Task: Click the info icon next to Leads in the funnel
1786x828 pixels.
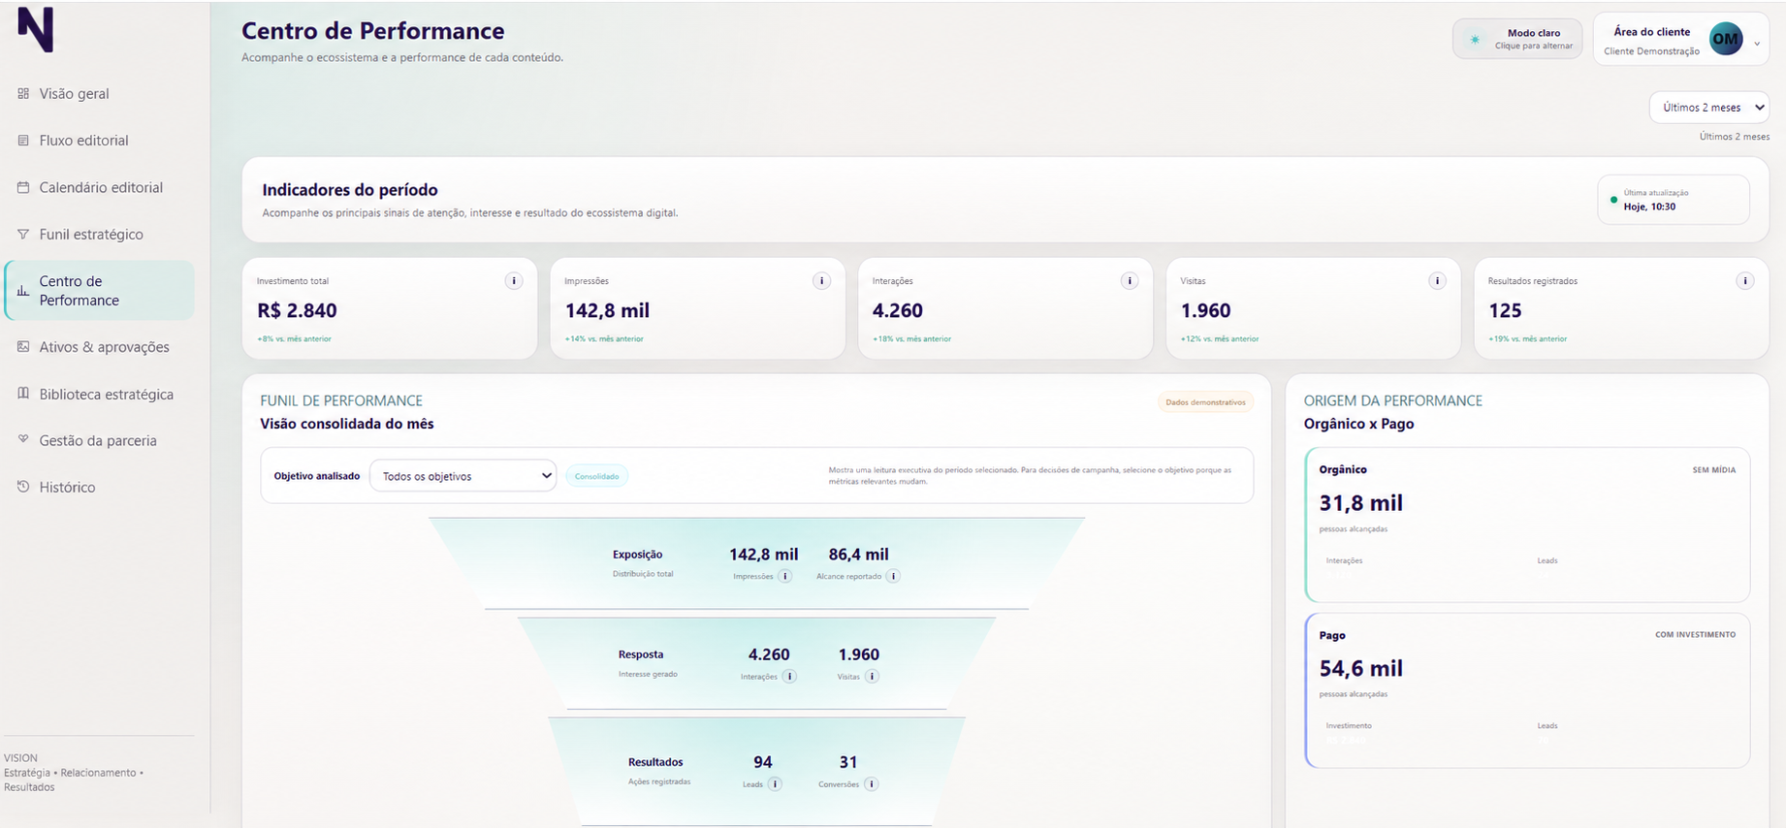Action: (775, 784)
